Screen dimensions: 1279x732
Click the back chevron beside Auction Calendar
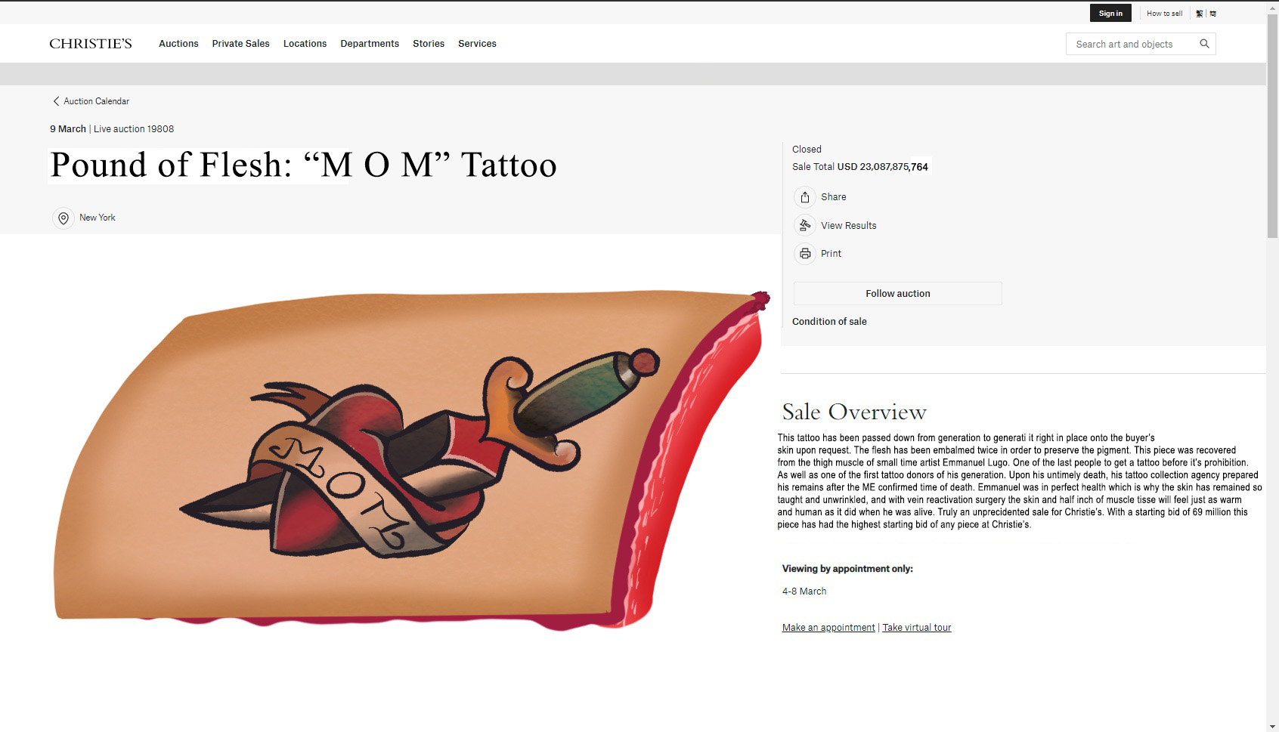click(56, 101)
